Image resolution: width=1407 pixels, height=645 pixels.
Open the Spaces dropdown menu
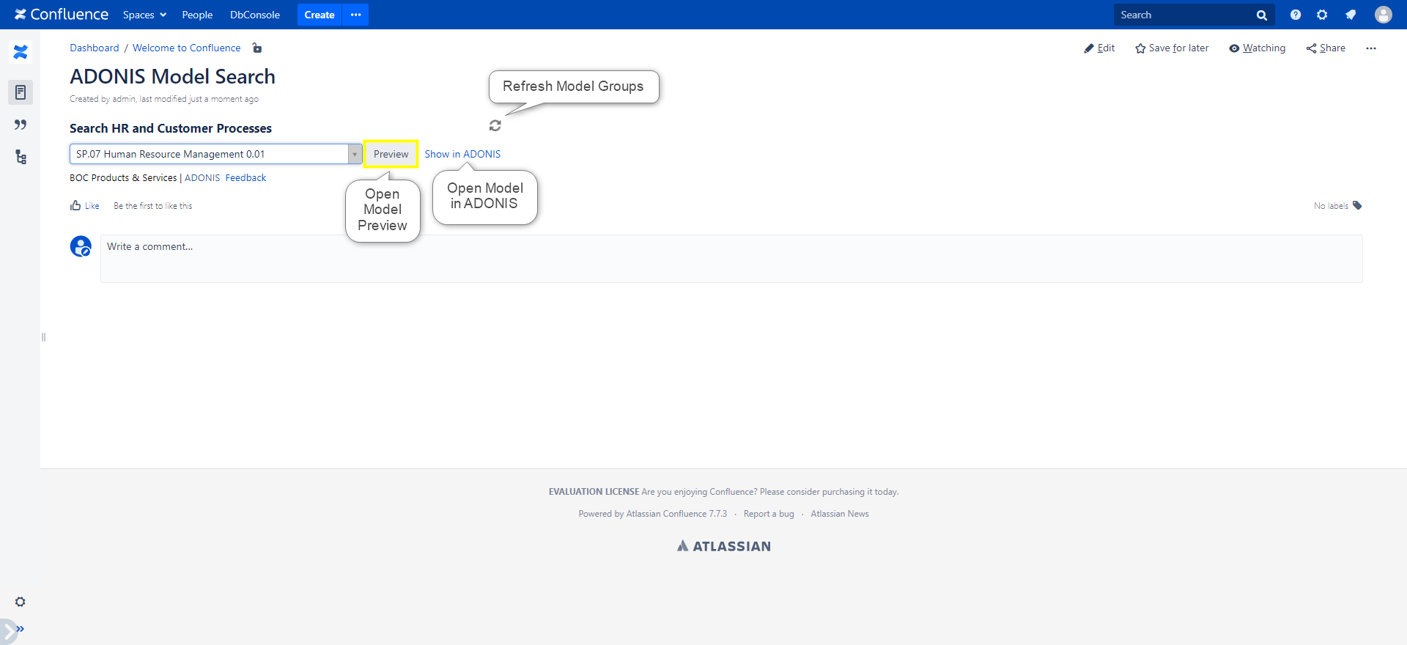click(x=144, y=15)
